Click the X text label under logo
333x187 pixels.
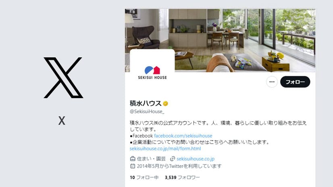(62, 121)
